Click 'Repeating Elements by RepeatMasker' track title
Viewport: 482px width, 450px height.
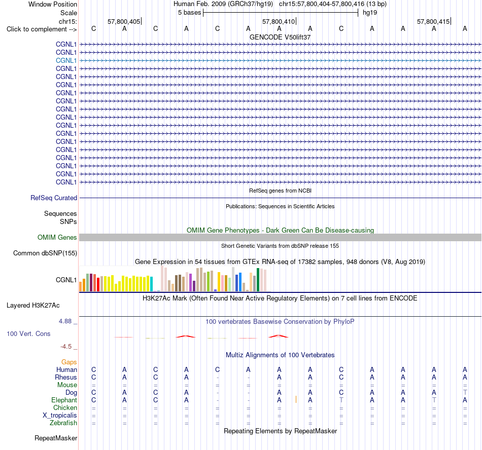coord(281,431)
